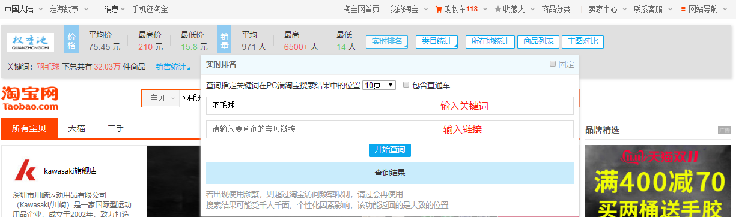The height and width of the screenshot is (217, 736).
Task: Open the 收藏夹 favorites menu
Action: pyautogui.click(x=514, y=9)
